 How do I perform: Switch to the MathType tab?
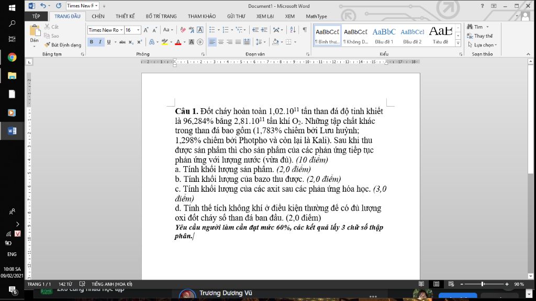tap(316, 16)
